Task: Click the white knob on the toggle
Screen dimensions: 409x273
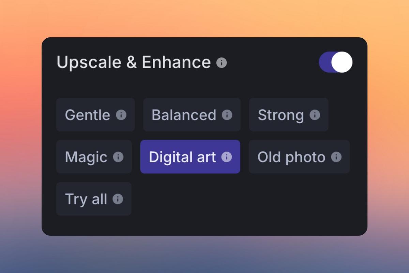Action: click(342, 62)
